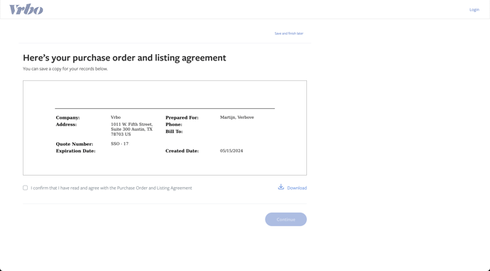
Task: Click the Expiration Date label
Action: 75,151
